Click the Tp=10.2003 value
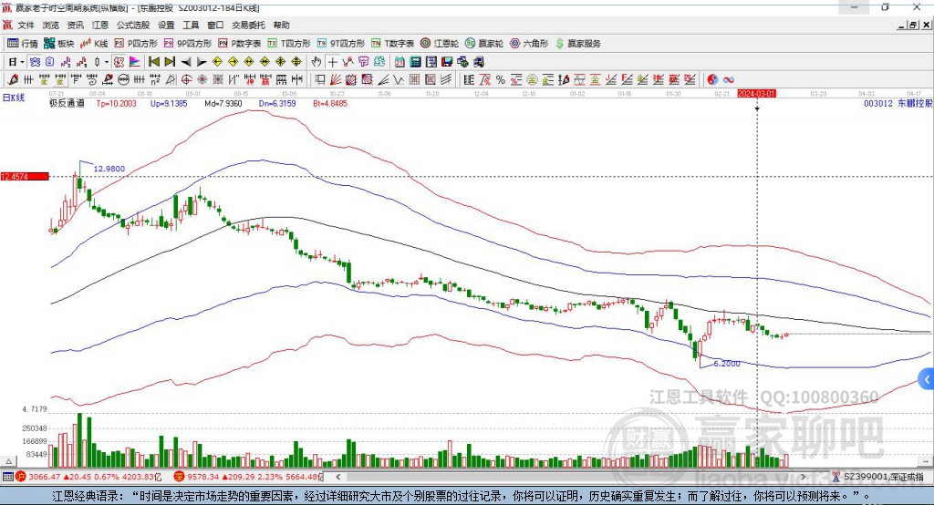Screen dimensions: 934x505 tap(116, 103)
